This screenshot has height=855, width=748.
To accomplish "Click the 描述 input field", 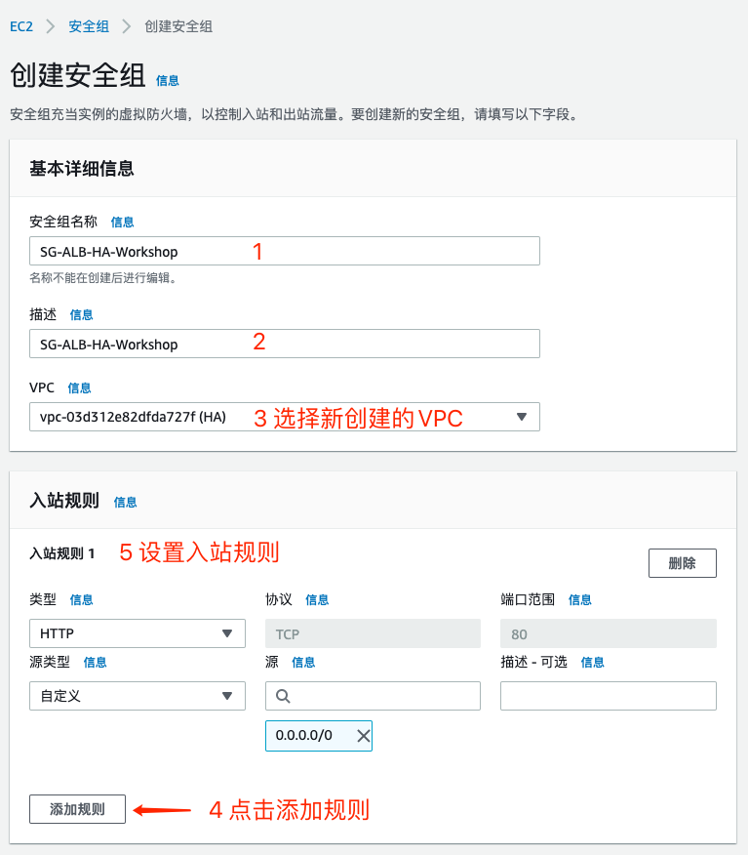I will click(283, 344).
